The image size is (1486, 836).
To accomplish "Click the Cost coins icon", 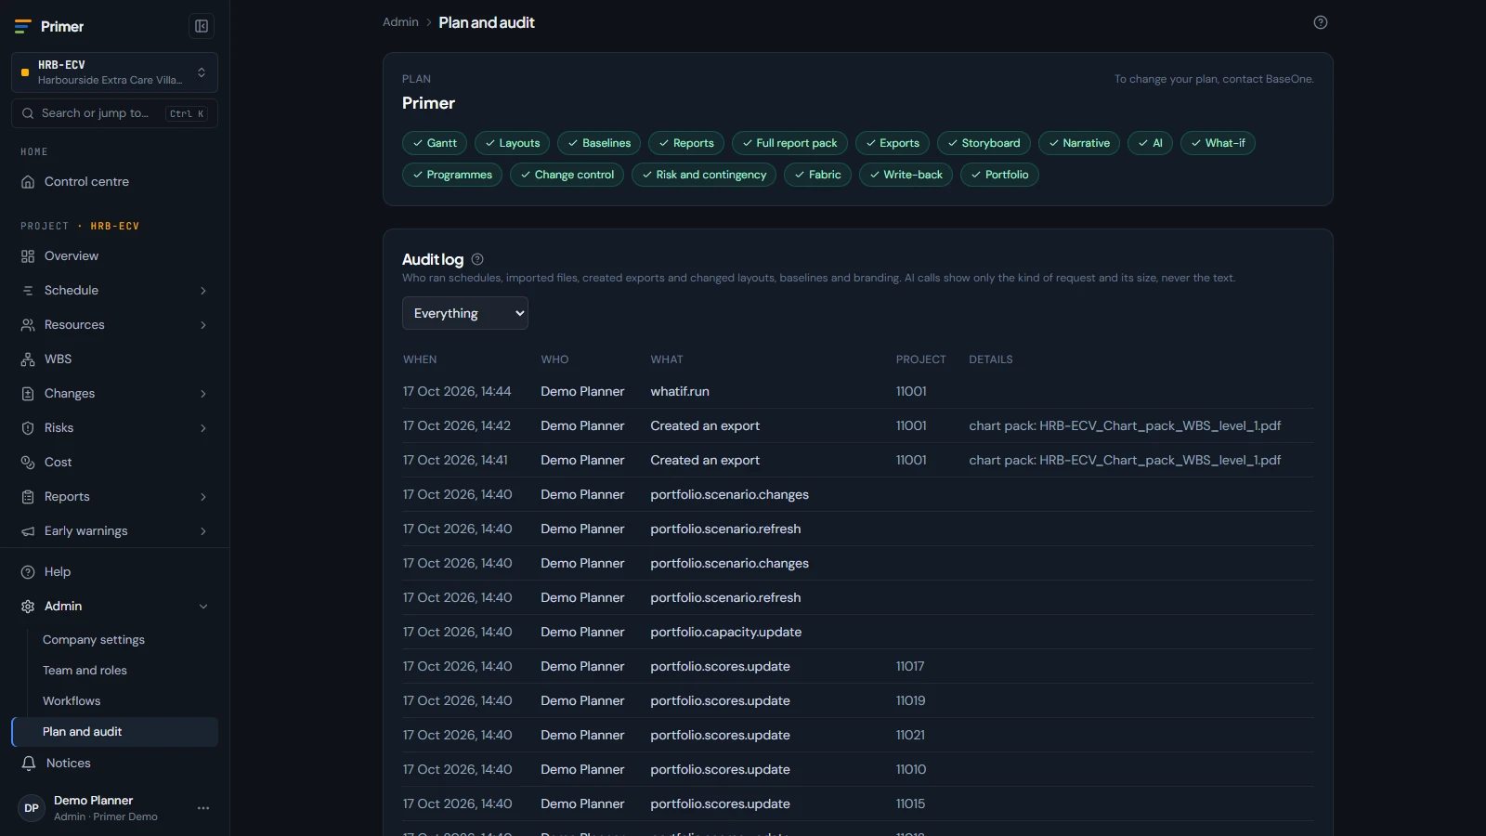I will click(x=28, y=463).
